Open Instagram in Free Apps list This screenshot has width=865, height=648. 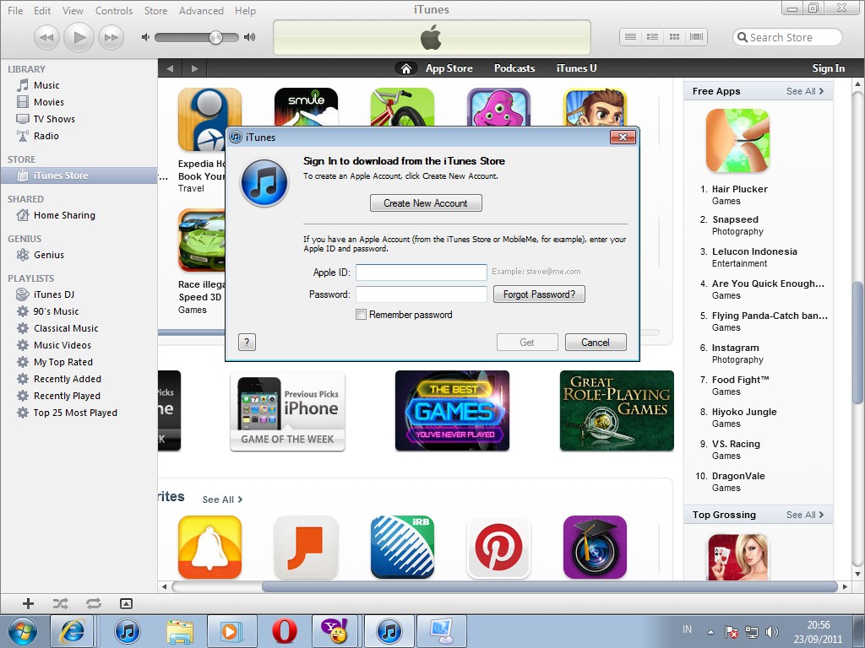[736, 348]
